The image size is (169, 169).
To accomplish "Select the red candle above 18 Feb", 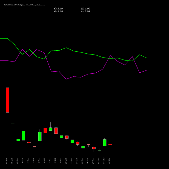I will coord(56,131).
